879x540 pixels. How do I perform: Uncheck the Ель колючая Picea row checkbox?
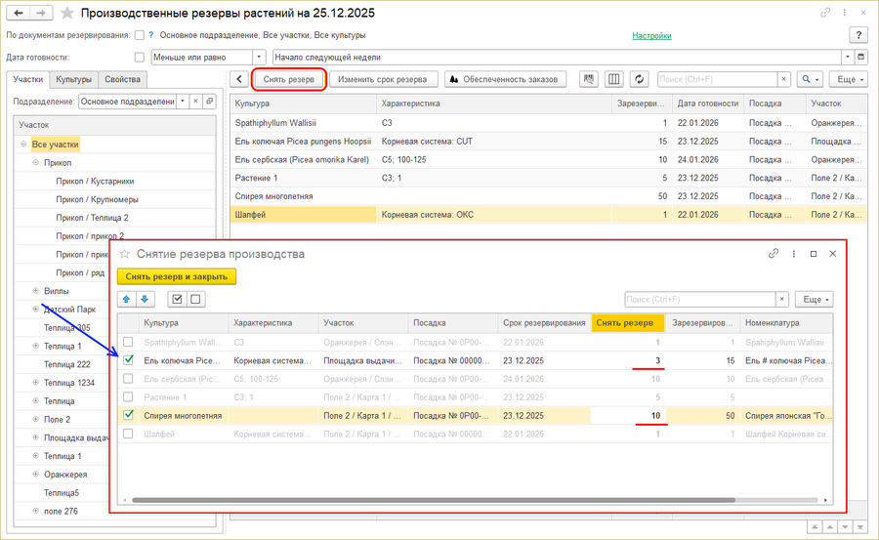[x=128, y=360]
